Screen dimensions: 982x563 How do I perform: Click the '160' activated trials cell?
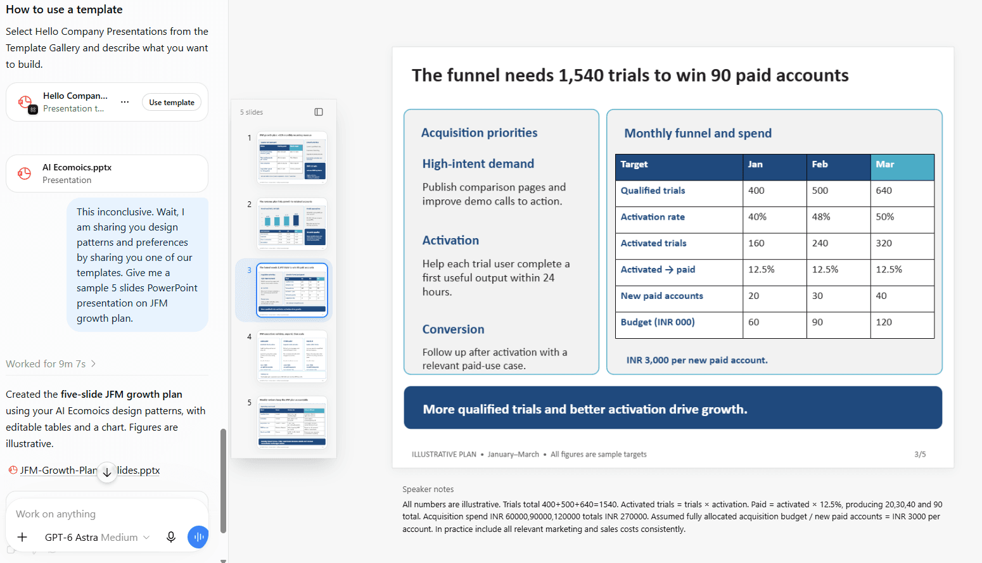[775, 246]
